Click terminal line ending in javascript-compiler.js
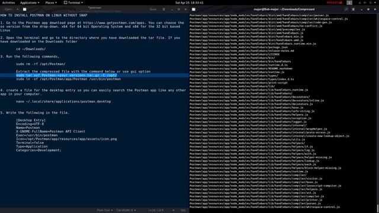This screenshot has width=379, height=213. (265, 186)
